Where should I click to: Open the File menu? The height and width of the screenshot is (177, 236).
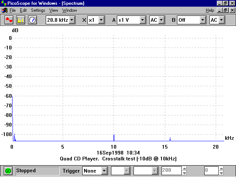[13, 10]
